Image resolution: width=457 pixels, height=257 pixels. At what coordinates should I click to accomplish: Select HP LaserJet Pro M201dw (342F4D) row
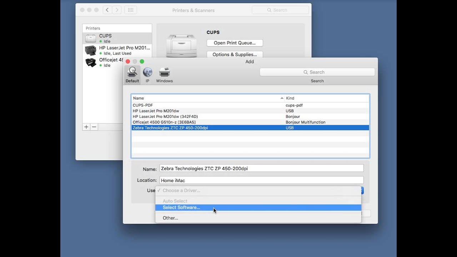pos(250,116)
